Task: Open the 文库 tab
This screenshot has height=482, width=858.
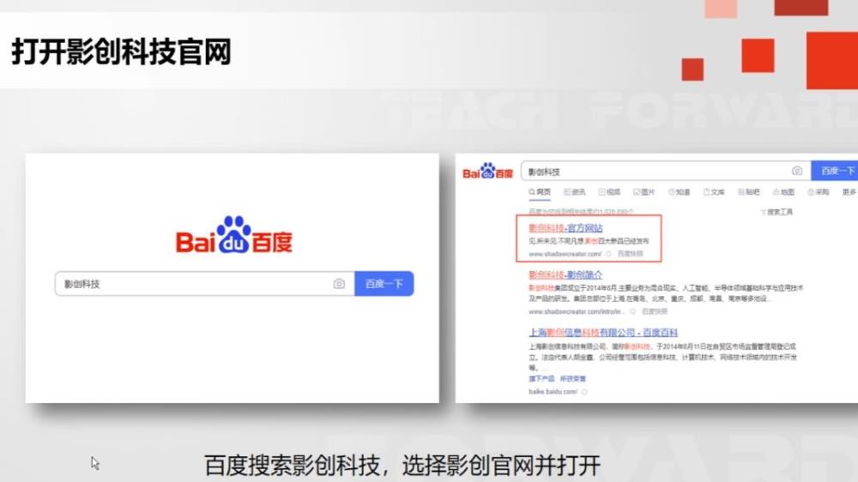Action: click(714, 192)
